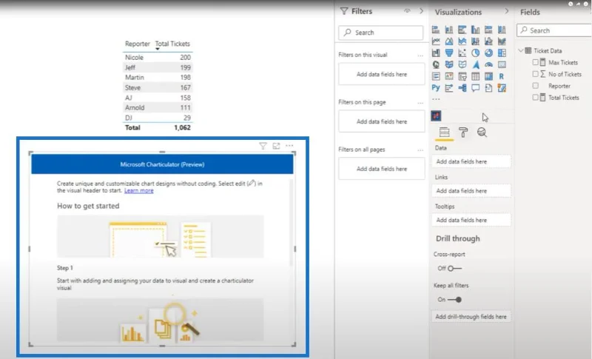The width and height of the screenshot is (592, 359).
Task: Select the Stacked column chart visual
Action: point(449,30)
